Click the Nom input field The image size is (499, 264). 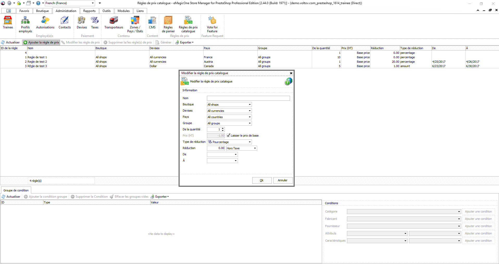coord(248,98)
